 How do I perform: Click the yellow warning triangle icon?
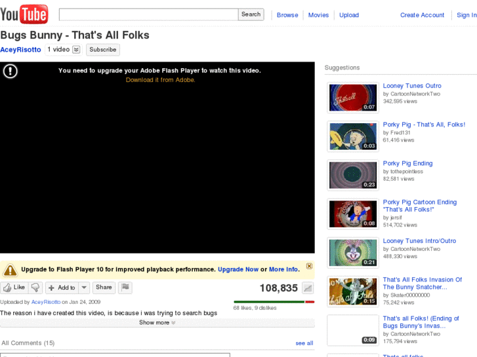pyautogui.click(x=10, y=270)
